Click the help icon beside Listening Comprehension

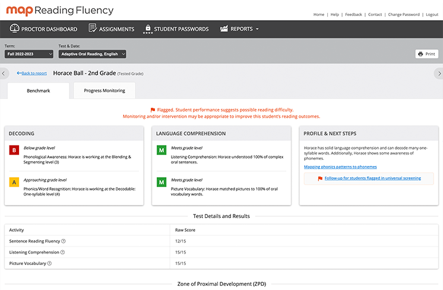(63, 252)
